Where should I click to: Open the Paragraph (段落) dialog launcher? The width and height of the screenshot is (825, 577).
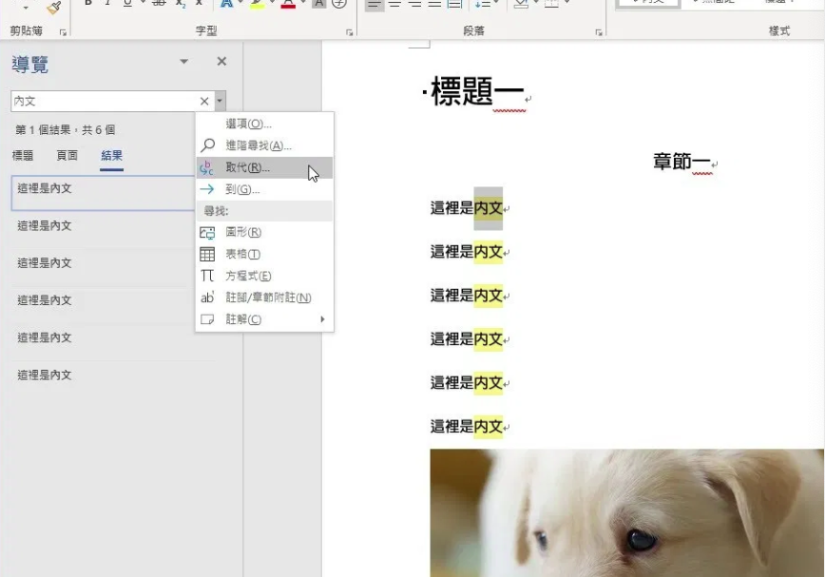click(599, 32)
